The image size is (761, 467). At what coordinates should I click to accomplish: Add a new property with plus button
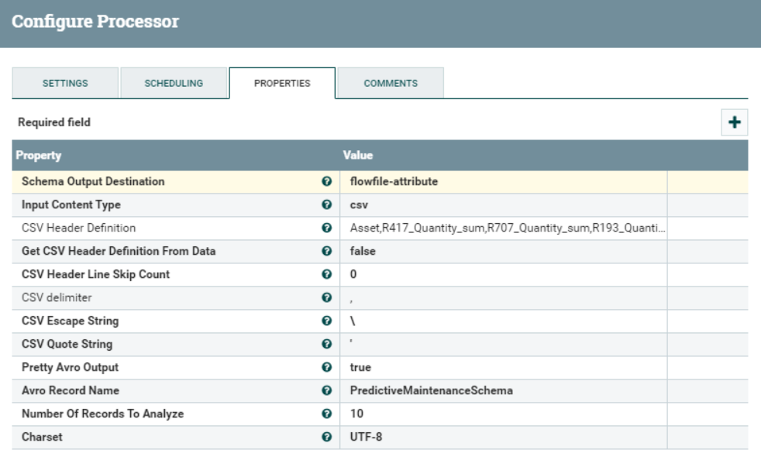735,122
